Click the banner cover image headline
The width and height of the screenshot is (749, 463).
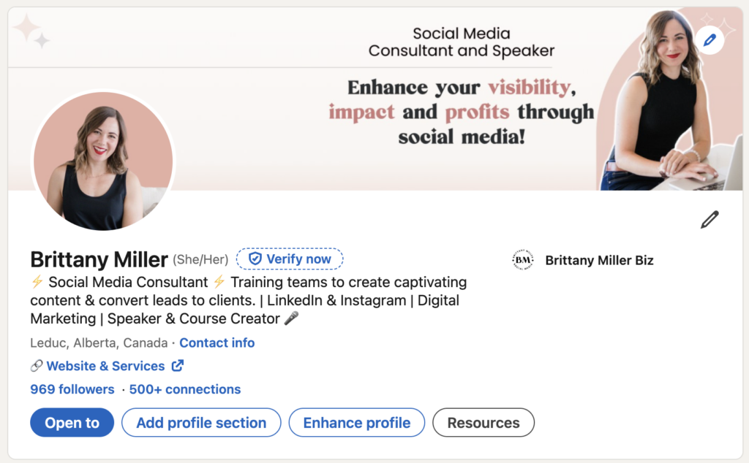coord(461,111)
